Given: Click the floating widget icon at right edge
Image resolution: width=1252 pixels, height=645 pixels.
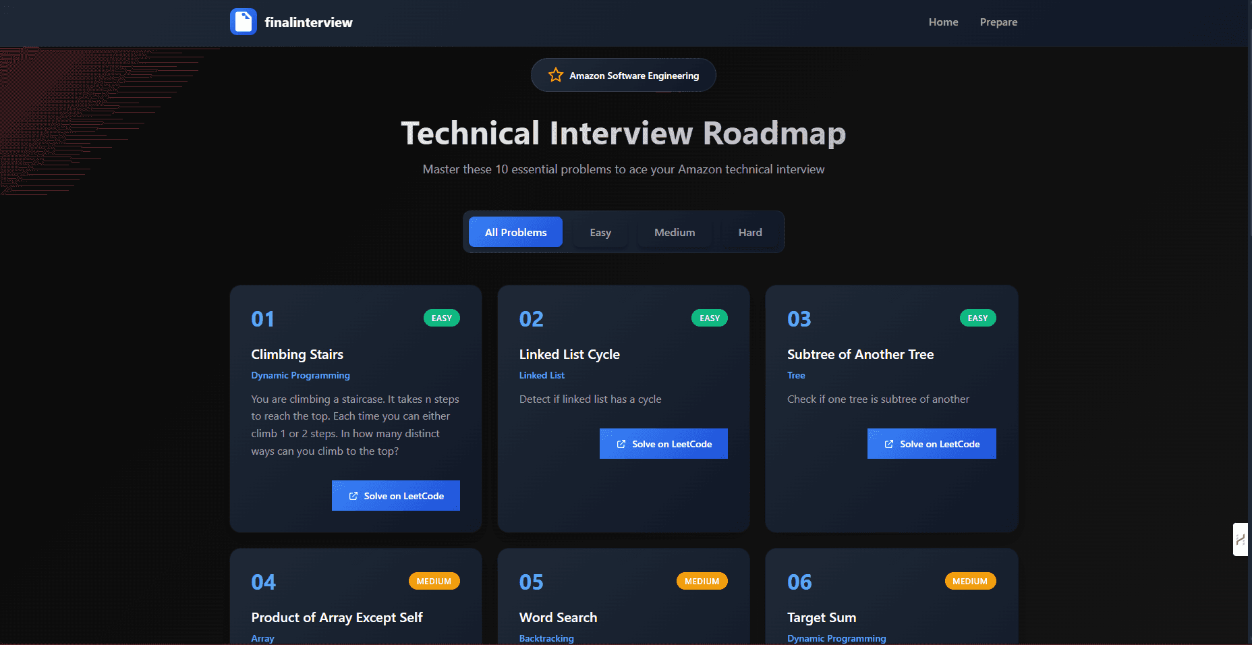Looking at the screenshot, I should click(x=1241, y=539).
